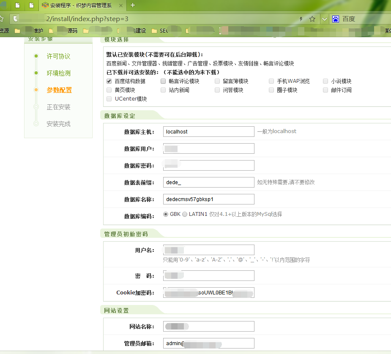The height and width of the screenshot is (354, 391).
Task: Select the LATIN1 database encoding
Action: 184,214
